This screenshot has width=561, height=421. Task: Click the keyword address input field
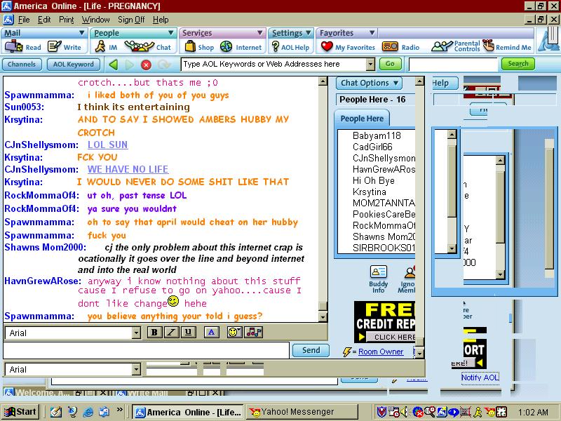[x=274, y=65]
